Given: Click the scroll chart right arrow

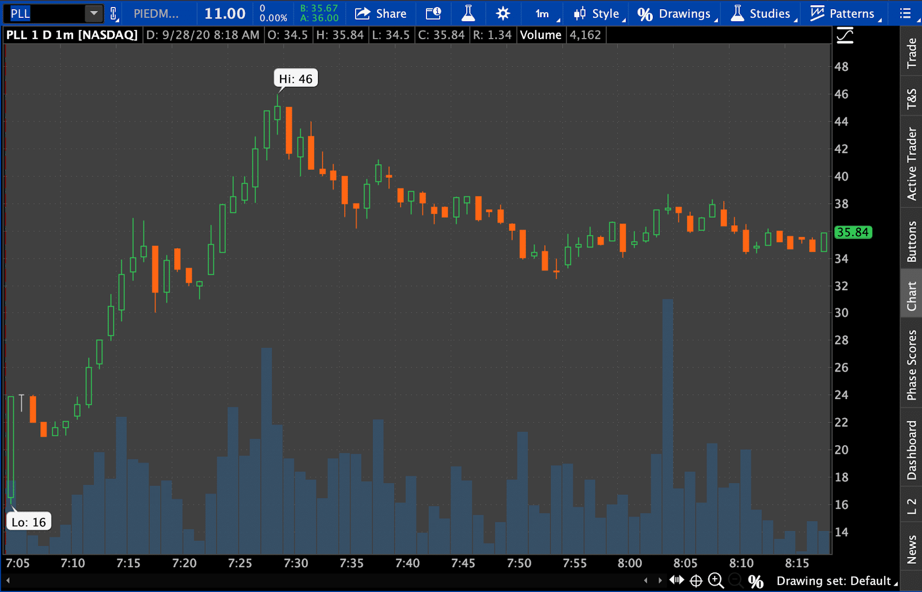Looking at the screenshot, I should tap(660, 580).
